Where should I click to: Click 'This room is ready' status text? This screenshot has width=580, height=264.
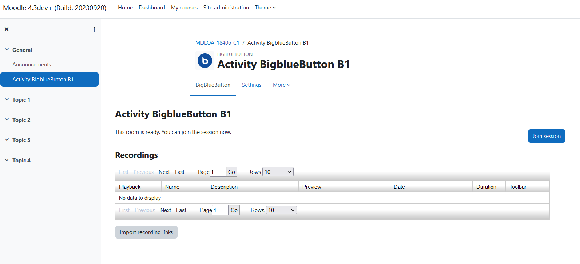(x=173, y=132)
